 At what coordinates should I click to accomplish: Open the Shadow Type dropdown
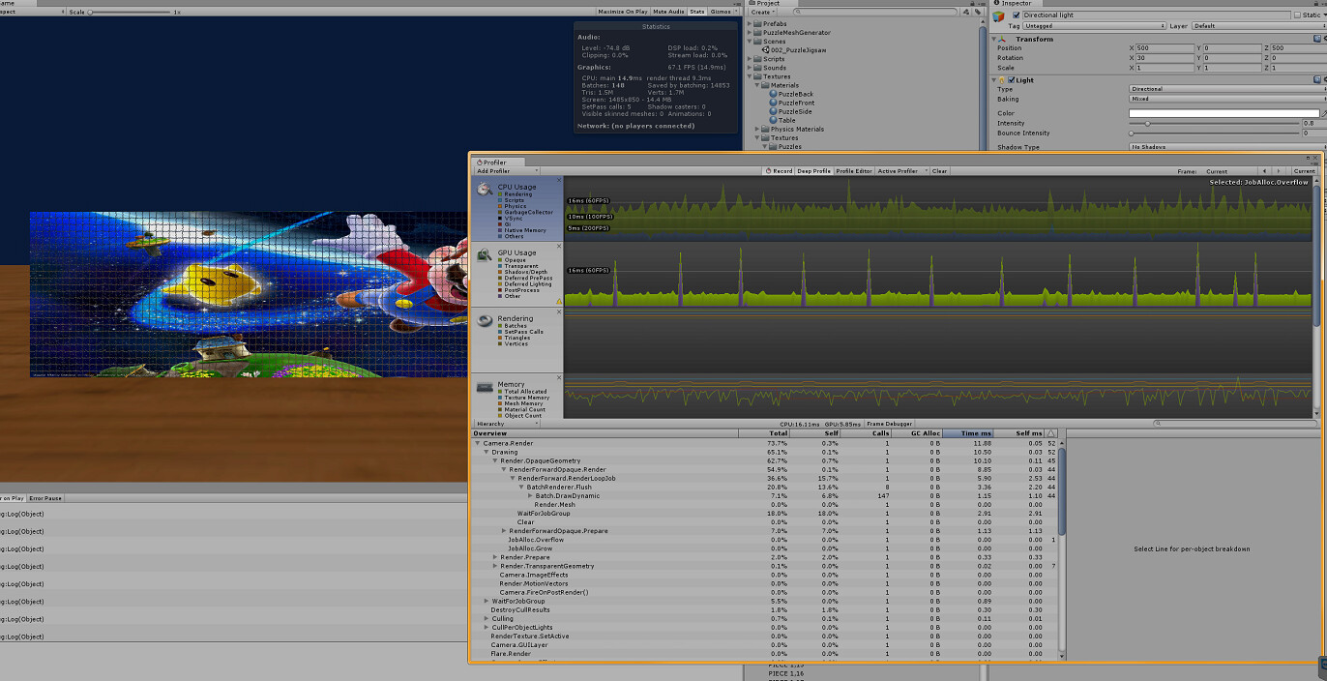pos(1227,147)
